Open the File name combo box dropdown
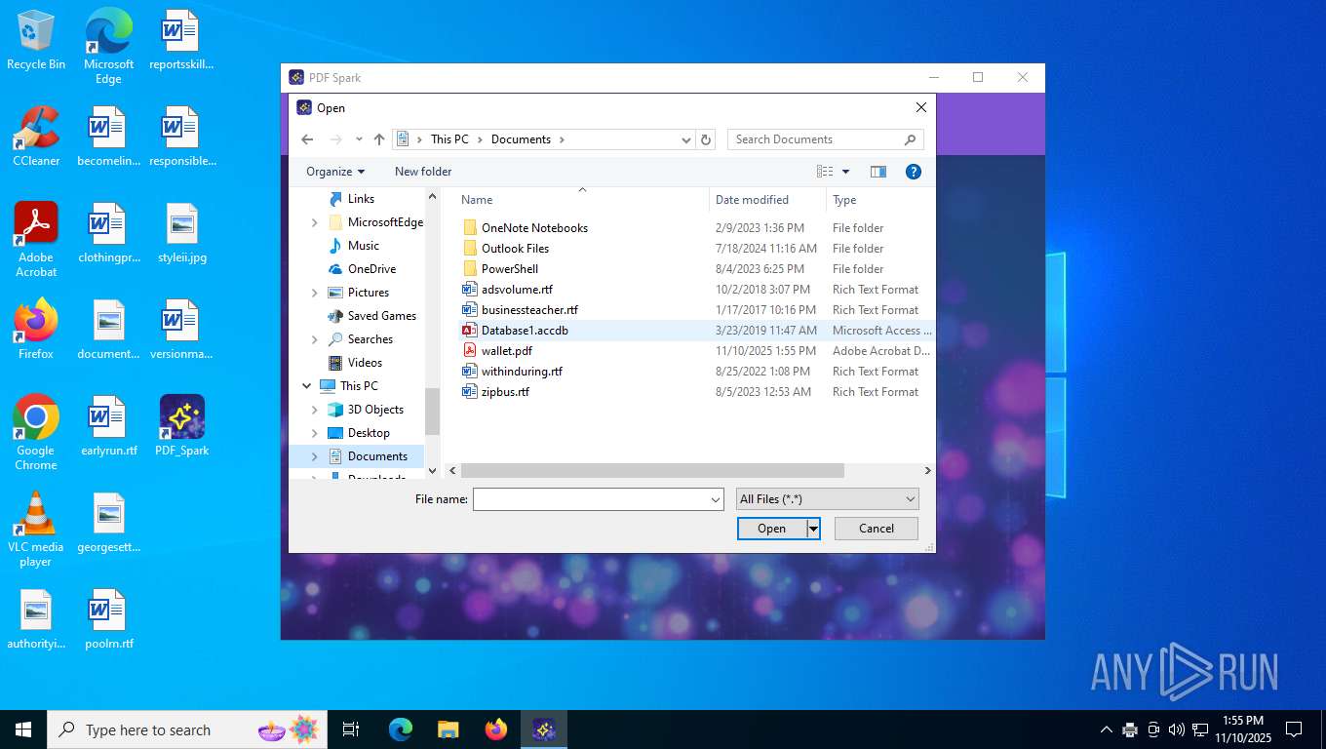1326x749 pixels. coord(716,499)
